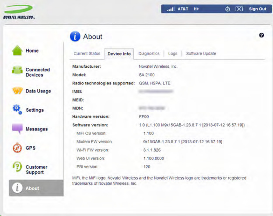Click the H+ network type indicator

tap(196, 9)
